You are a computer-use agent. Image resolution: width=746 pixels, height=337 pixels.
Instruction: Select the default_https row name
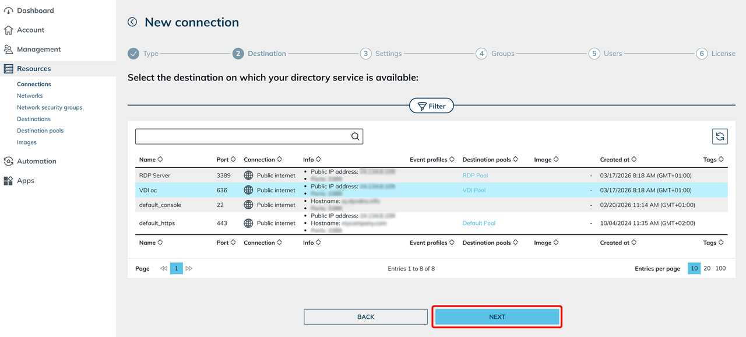(157, 223)
